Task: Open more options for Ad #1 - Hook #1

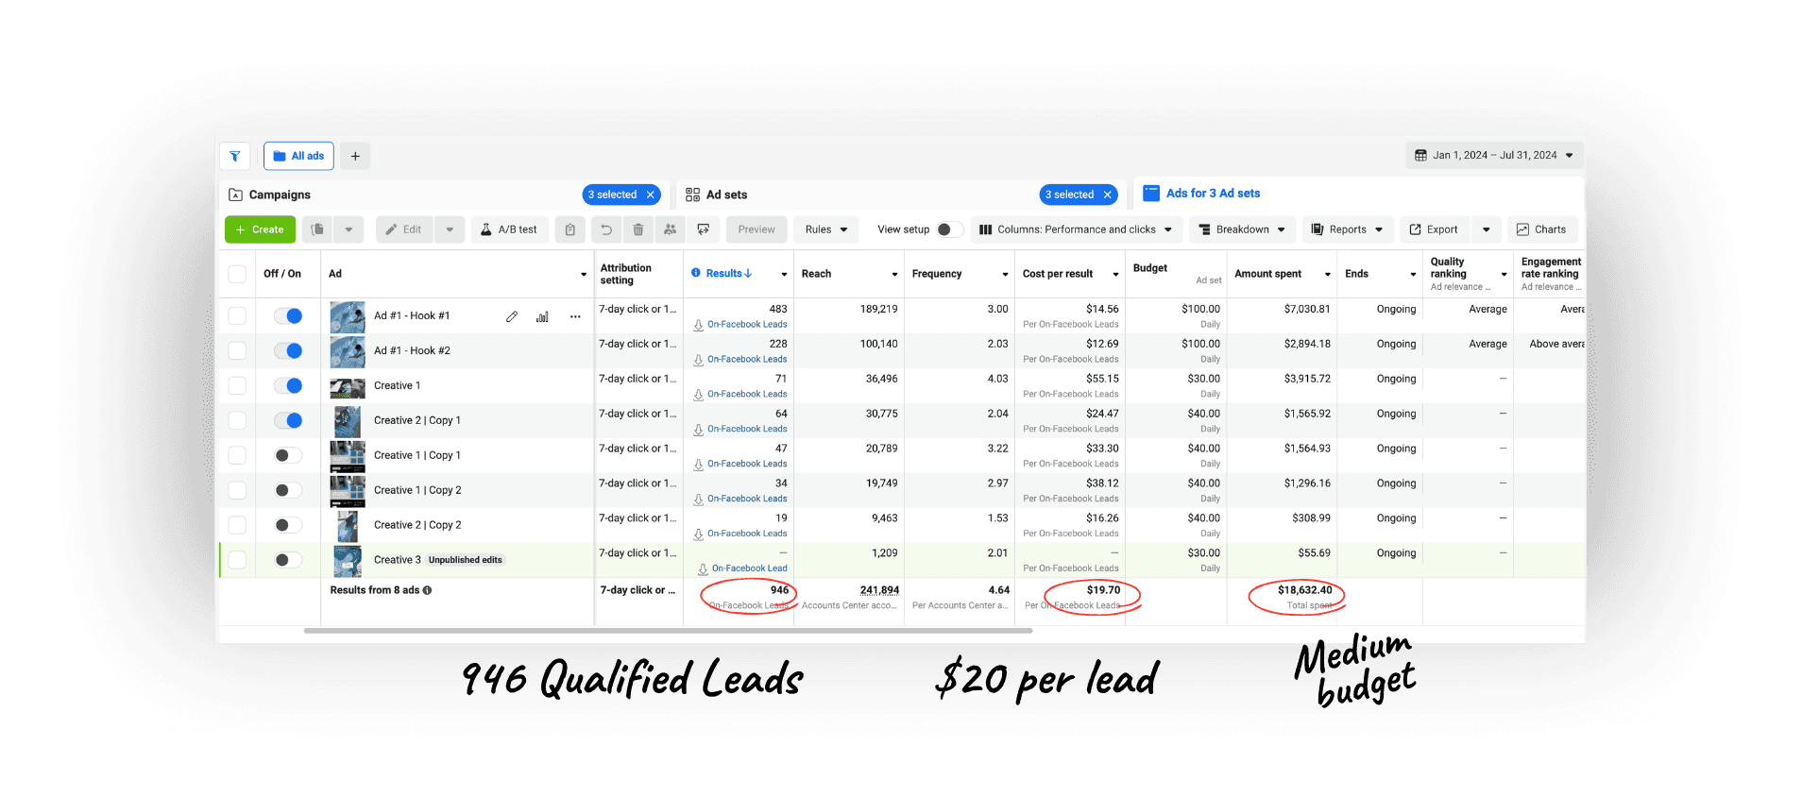Action: point(575,316)
